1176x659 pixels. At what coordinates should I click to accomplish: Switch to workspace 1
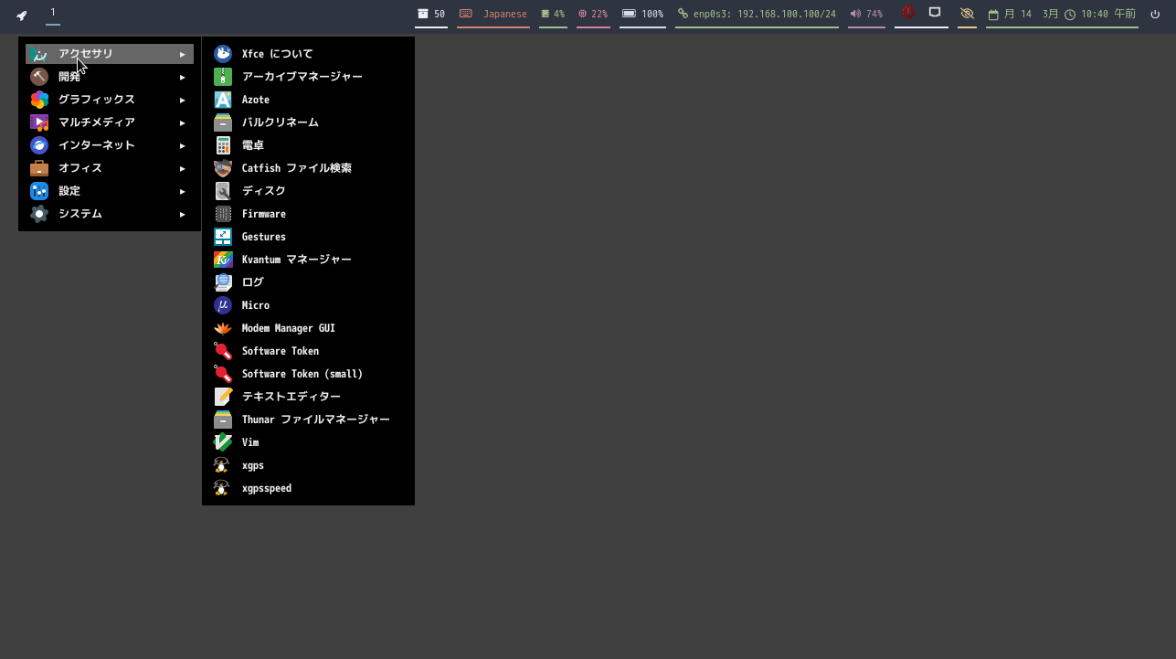pos(53,13)
